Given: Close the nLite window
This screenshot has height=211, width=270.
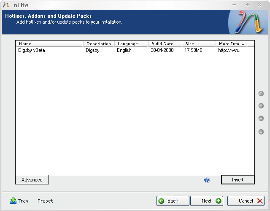Looking at the screenshot, I should point(259,5).
